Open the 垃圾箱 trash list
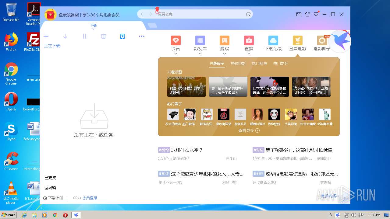The width and height of the screenshot is (390, 219). (x=50, y=188)
